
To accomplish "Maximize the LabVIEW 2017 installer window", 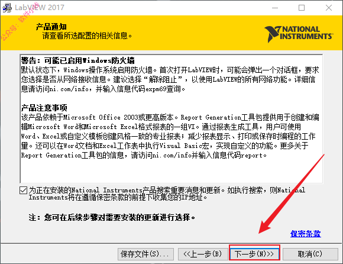I will tap(302, 8).
